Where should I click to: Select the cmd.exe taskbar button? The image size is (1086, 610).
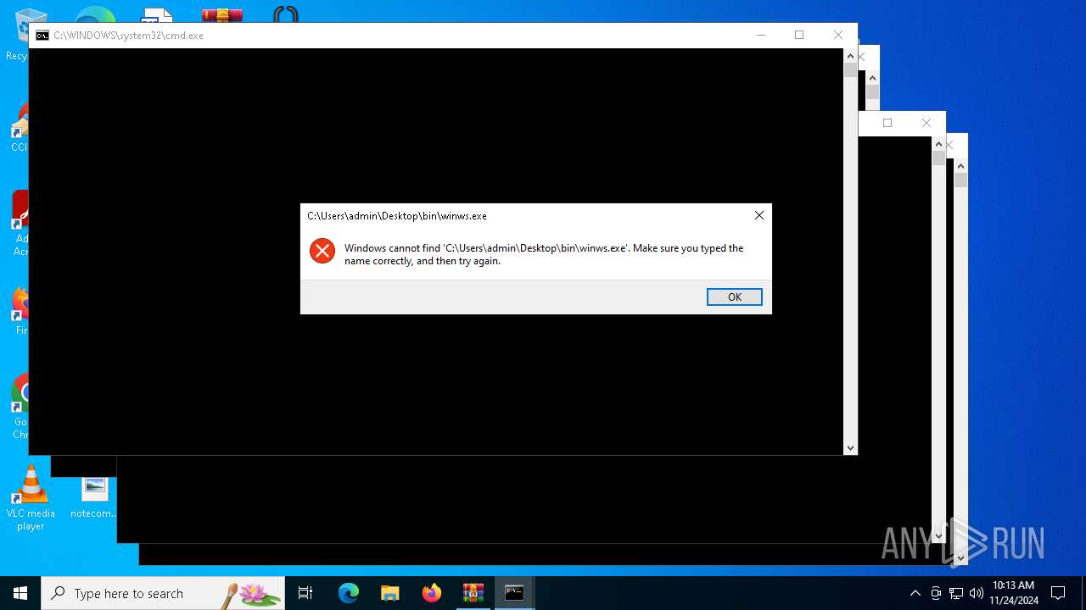pos(514,593)
